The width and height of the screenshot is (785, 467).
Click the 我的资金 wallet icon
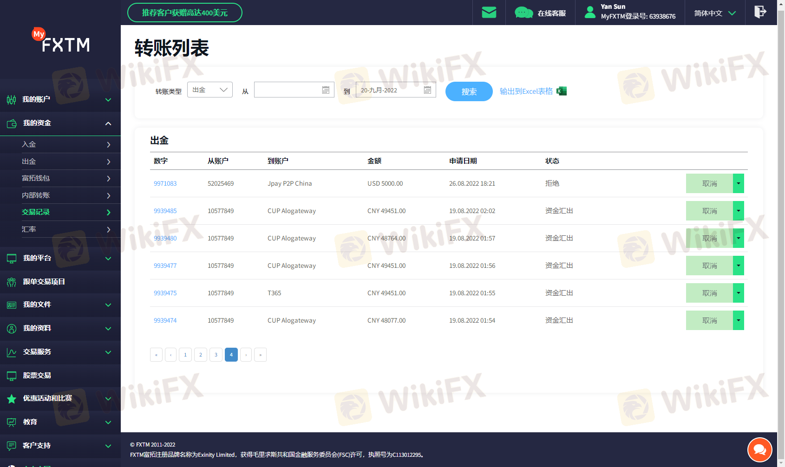12,123
